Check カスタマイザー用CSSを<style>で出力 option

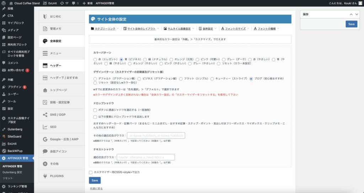point(91,172)
